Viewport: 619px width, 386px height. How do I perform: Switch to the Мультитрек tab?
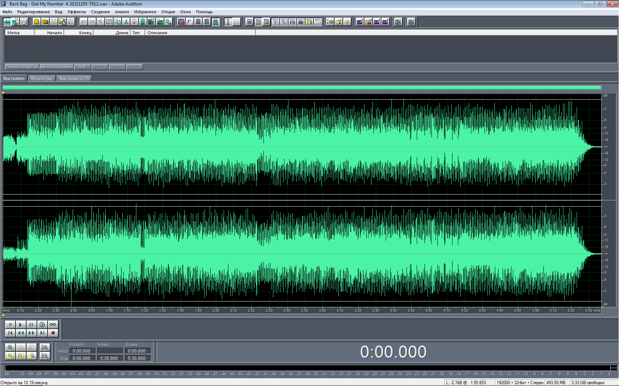(42, 79)
